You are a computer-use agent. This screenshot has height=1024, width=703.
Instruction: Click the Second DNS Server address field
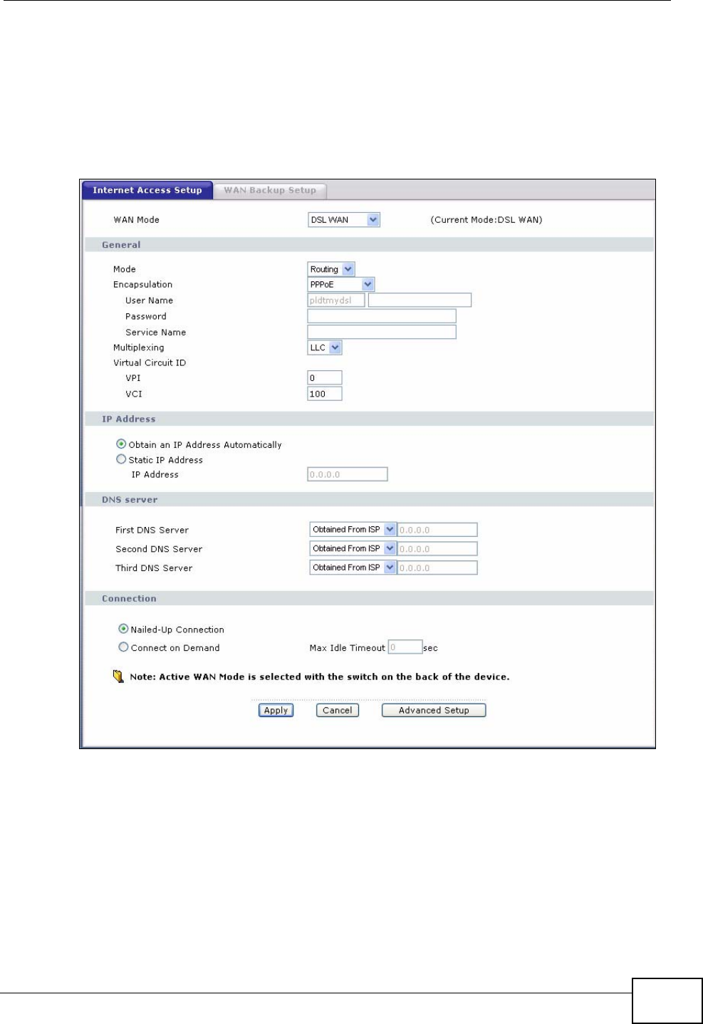click(x=437, y=548)
